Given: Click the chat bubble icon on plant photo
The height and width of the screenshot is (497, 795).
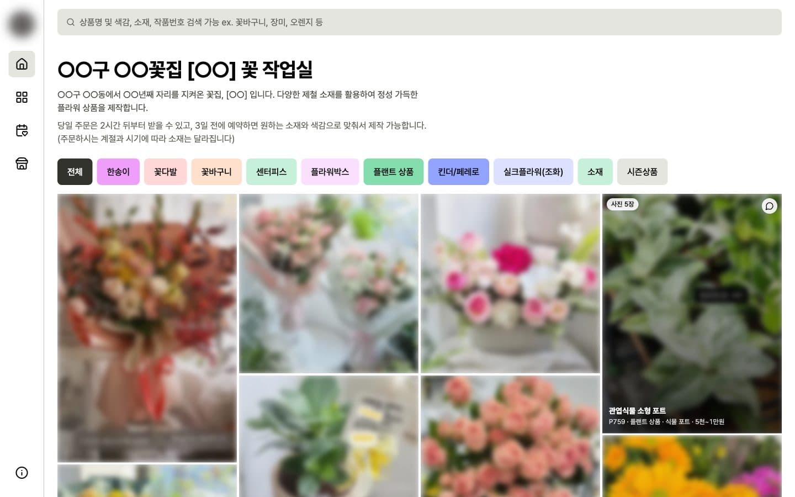Looking at the screenshot, I should (x=770, y=206).
